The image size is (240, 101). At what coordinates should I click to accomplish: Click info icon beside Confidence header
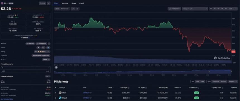point(198,88)
